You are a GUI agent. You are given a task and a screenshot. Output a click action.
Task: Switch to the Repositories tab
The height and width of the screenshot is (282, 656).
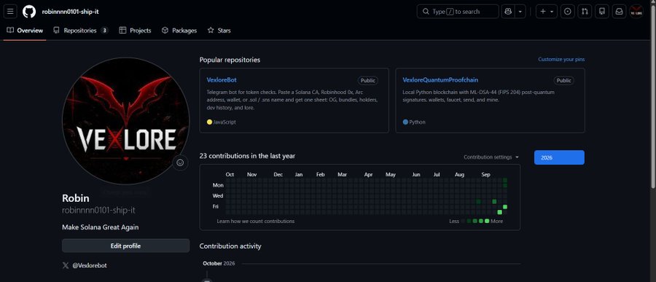click(81, 31)
